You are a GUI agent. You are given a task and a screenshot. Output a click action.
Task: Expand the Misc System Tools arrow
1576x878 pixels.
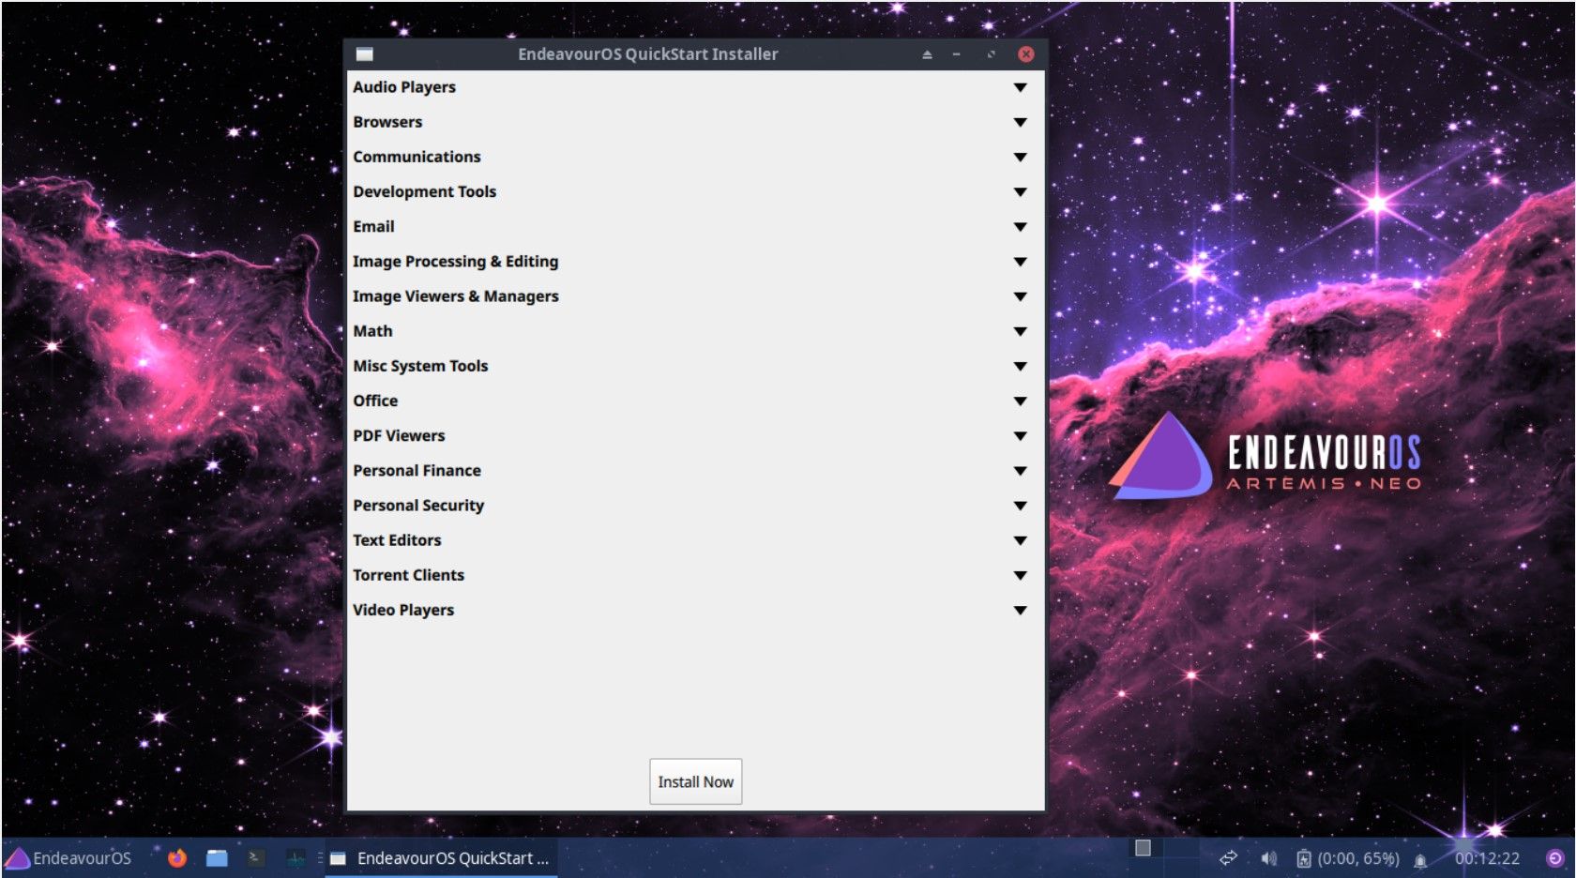click(1020, 366)
